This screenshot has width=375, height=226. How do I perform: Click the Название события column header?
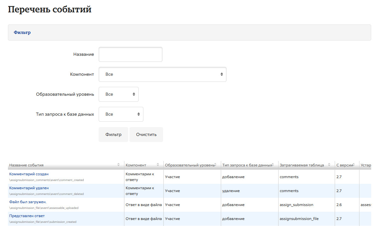click(x=26, y=165)
